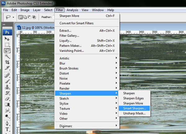This screenshot has height=134, width=186.
Task: Open the Extract filter
Action: tap(87, 31)
